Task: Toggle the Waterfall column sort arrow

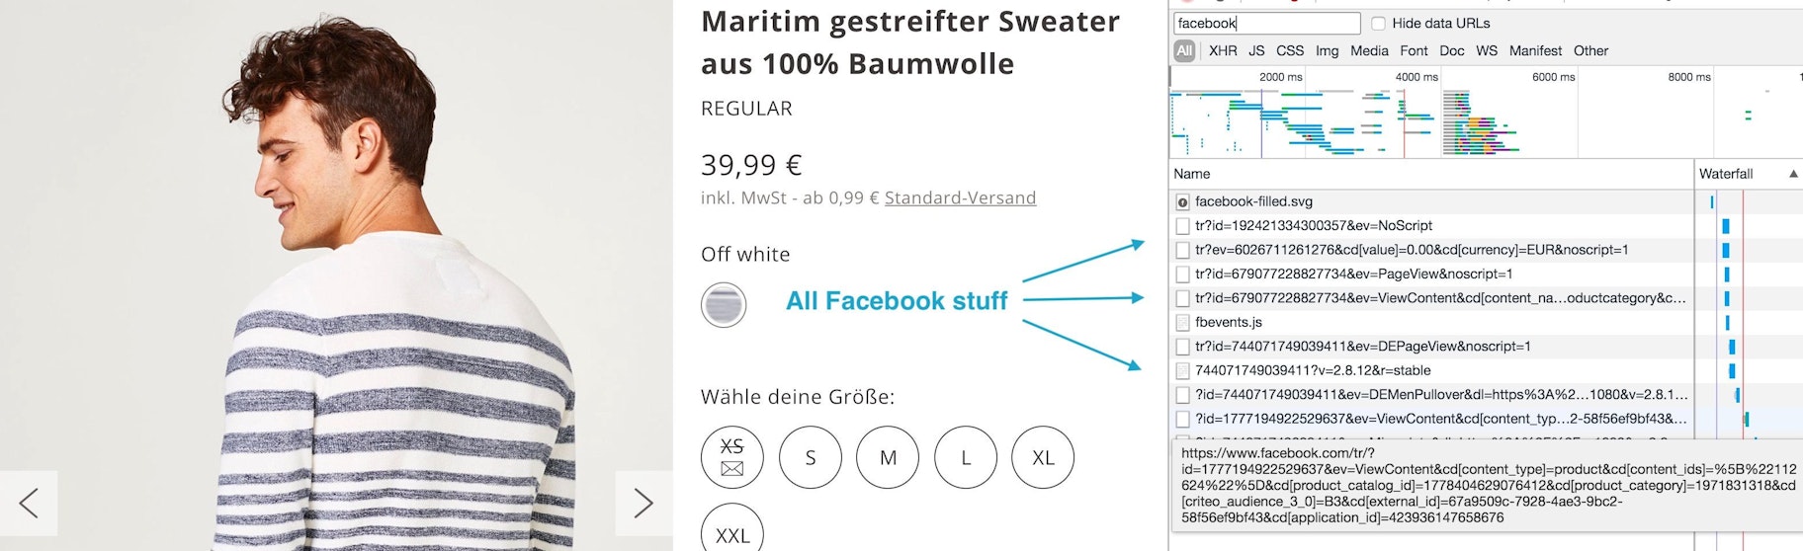Action: [1793, 174]
